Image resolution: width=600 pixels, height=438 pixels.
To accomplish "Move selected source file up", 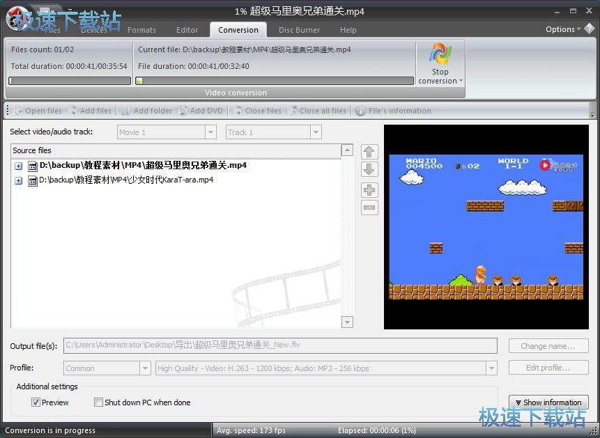I will [369, 152].
